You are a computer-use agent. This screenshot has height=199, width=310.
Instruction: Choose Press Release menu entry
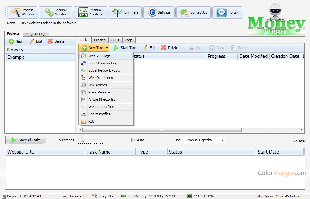[x=106, y=92]
